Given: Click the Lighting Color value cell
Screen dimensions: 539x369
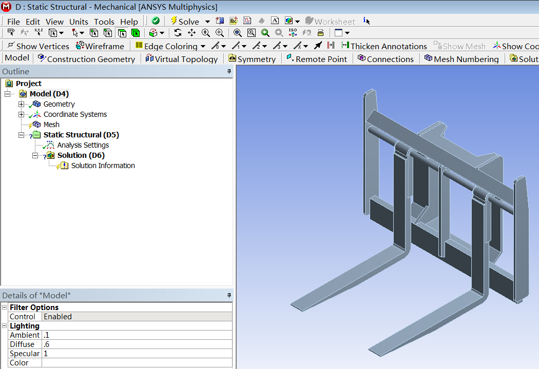Looking at the screenshot, I should tap(137, 363).
